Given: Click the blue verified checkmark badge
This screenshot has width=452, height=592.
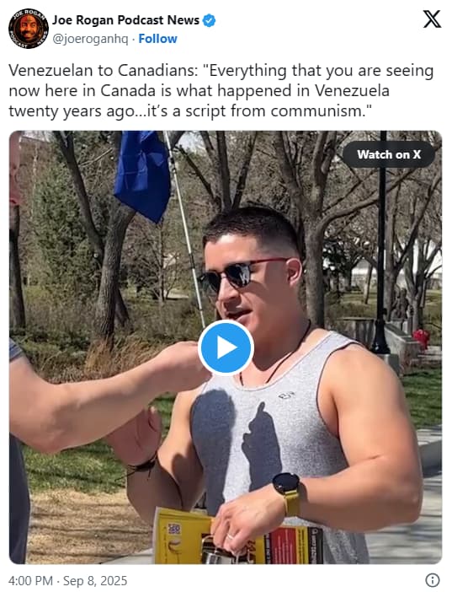Looking at the screenshot, I should pos(210,20).
